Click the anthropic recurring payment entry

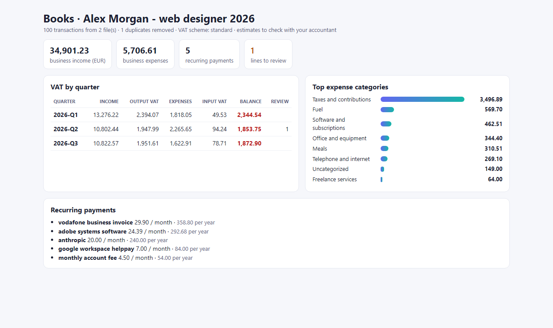click(113, 240)
